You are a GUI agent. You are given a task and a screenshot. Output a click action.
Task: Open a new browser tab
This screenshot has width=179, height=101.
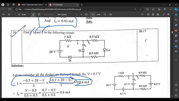coord(82,5)
